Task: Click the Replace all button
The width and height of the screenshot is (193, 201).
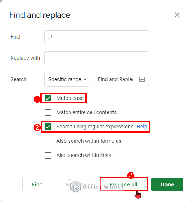Action: [x=124, y=184]
